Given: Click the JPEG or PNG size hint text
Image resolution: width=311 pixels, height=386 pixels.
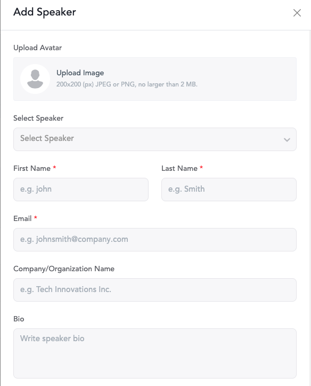Looking at the screenshot, I should click(x=127, y=84).
